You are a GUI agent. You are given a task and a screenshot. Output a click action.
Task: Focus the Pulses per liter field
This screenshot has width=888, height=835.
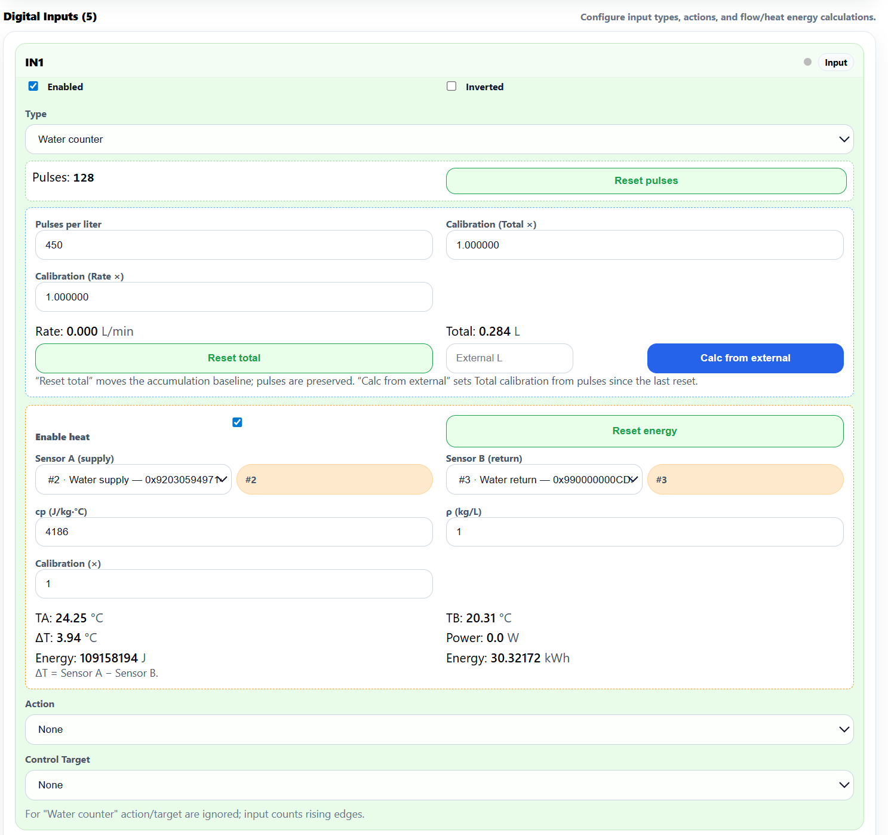coord(234,245)
